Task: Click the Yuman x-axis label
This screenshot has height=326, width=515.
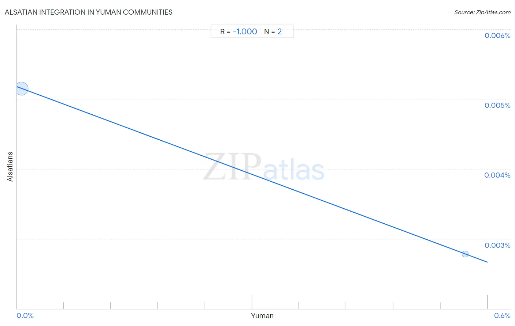Action: point(262,316)
